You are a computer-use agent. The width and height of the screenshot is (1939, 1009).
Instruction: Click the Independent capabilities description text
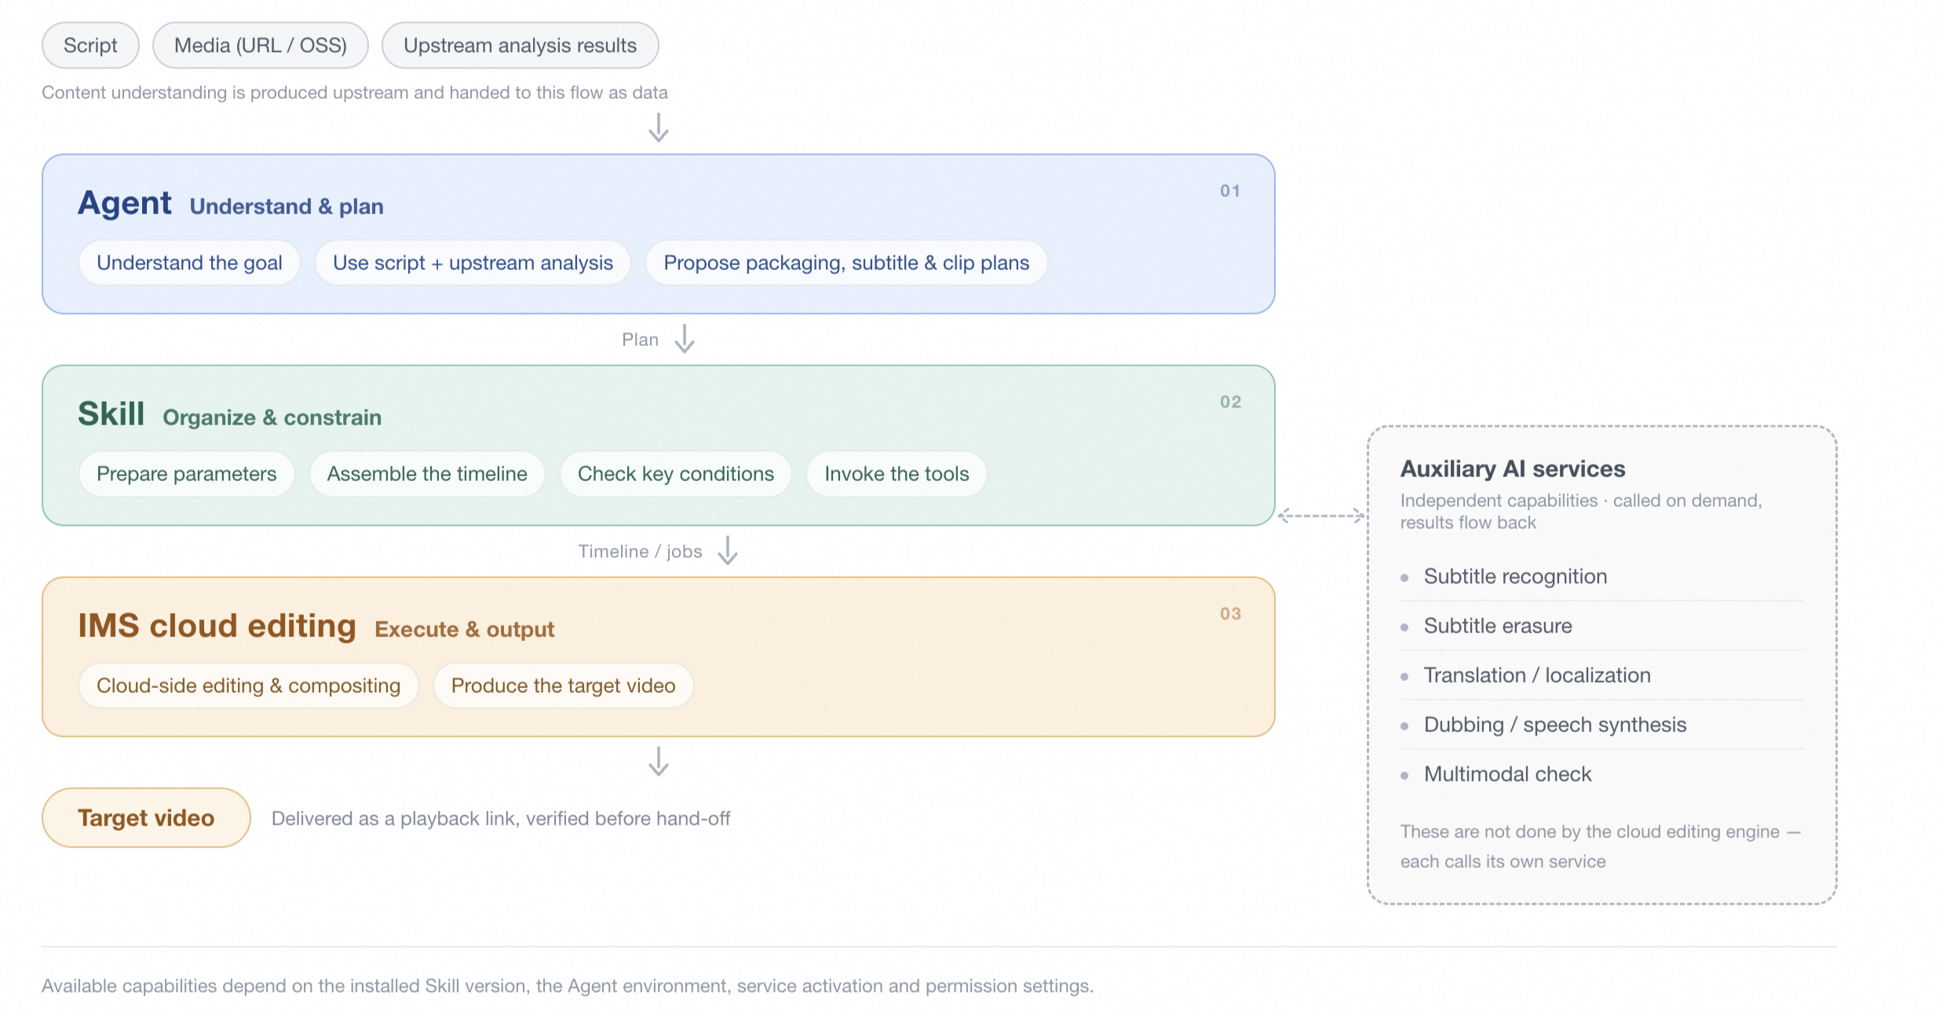(x=1581, y=512)
